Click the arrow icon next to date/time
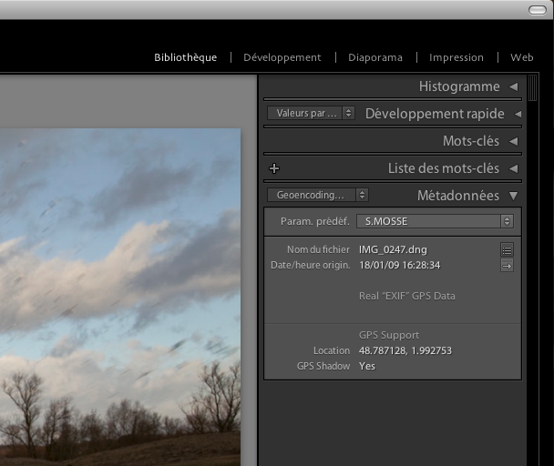 point(507,265)
